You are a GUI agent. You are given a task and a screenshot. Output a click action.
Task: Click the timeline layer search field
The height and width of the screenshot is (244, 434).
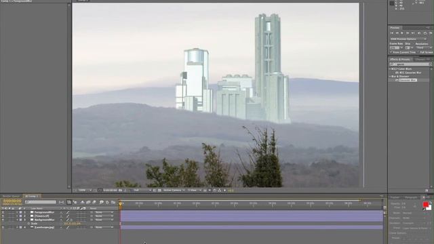41,202
